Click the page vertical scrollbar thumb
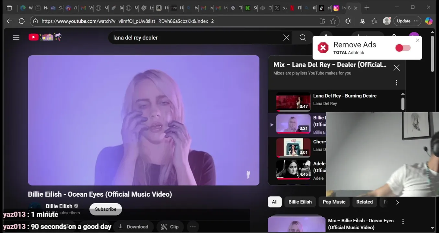 click(433, 53)
